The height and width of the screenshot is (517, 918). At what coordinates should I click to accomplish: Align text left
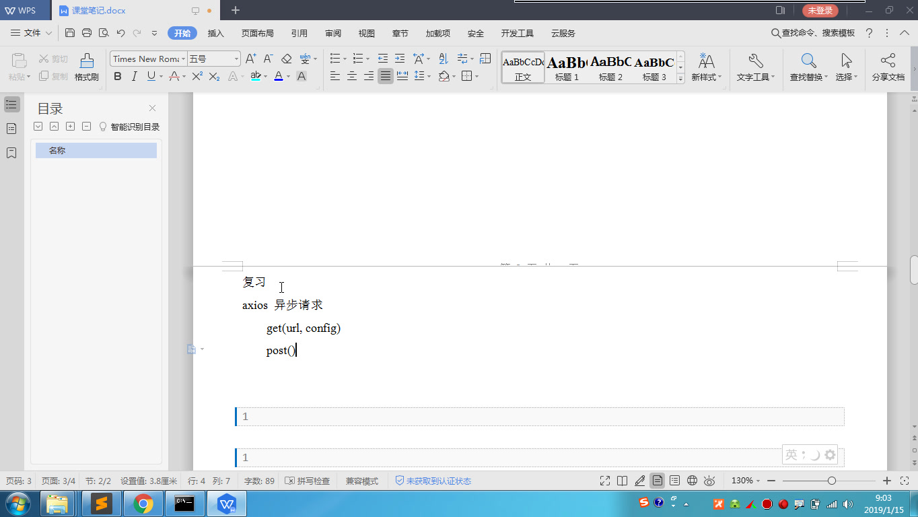tap(335, 77)
